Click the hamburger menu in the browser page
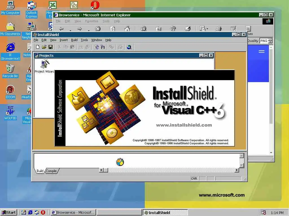289x216 pixels. coord(262,51)
